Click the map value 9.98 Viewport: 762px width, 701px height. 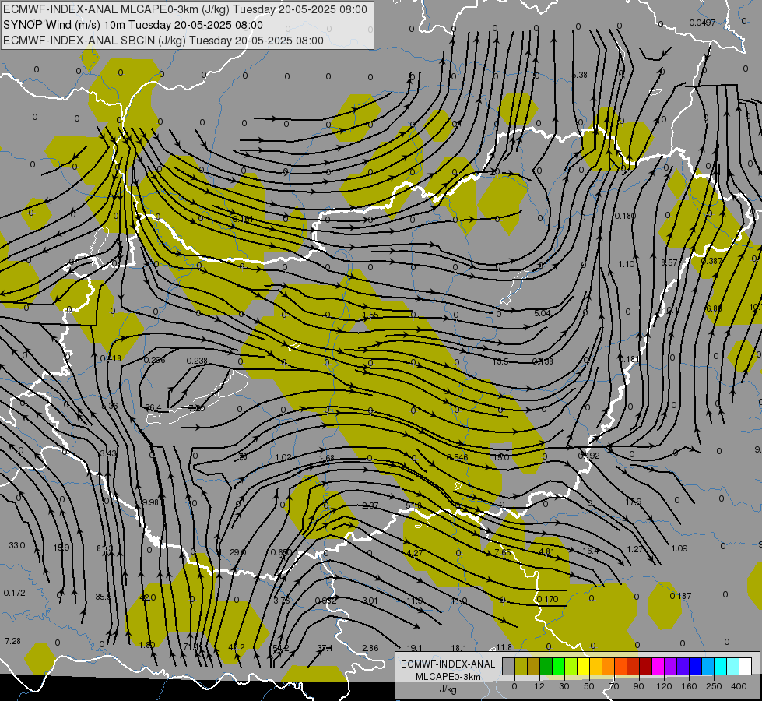[x=151, y=502]
